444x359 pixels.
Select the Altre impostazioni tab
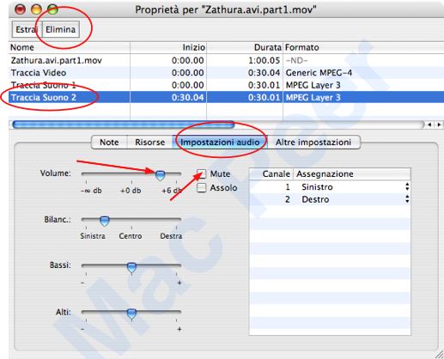[313, 143]
